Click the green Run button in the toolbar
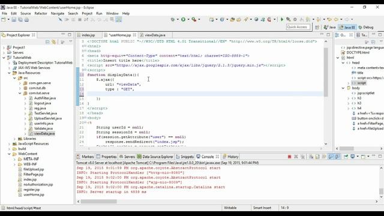Image resolution: width=384 pixels, height=216 pixels. (183, 19)
